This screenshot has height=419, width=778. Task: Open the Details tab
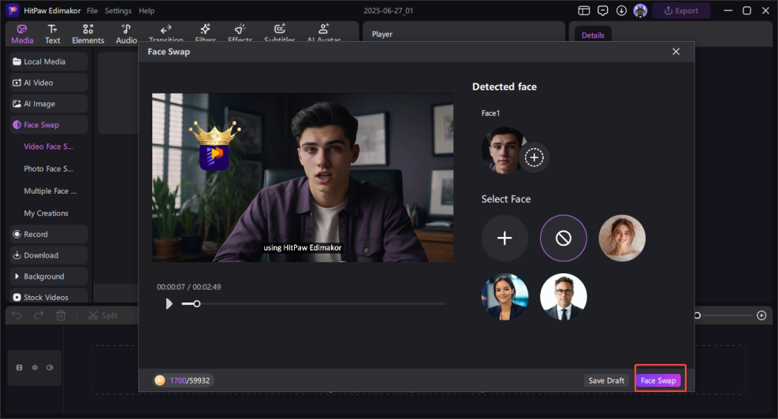[593, 35]
